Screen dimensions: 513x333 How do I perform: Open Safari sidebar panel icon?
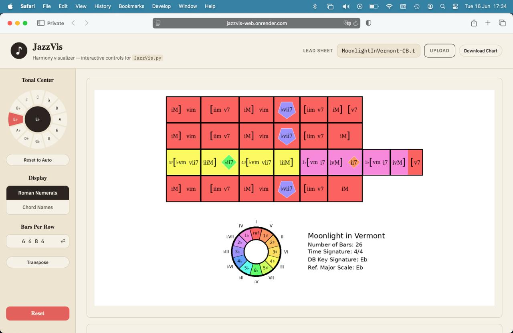coord(40,23)
